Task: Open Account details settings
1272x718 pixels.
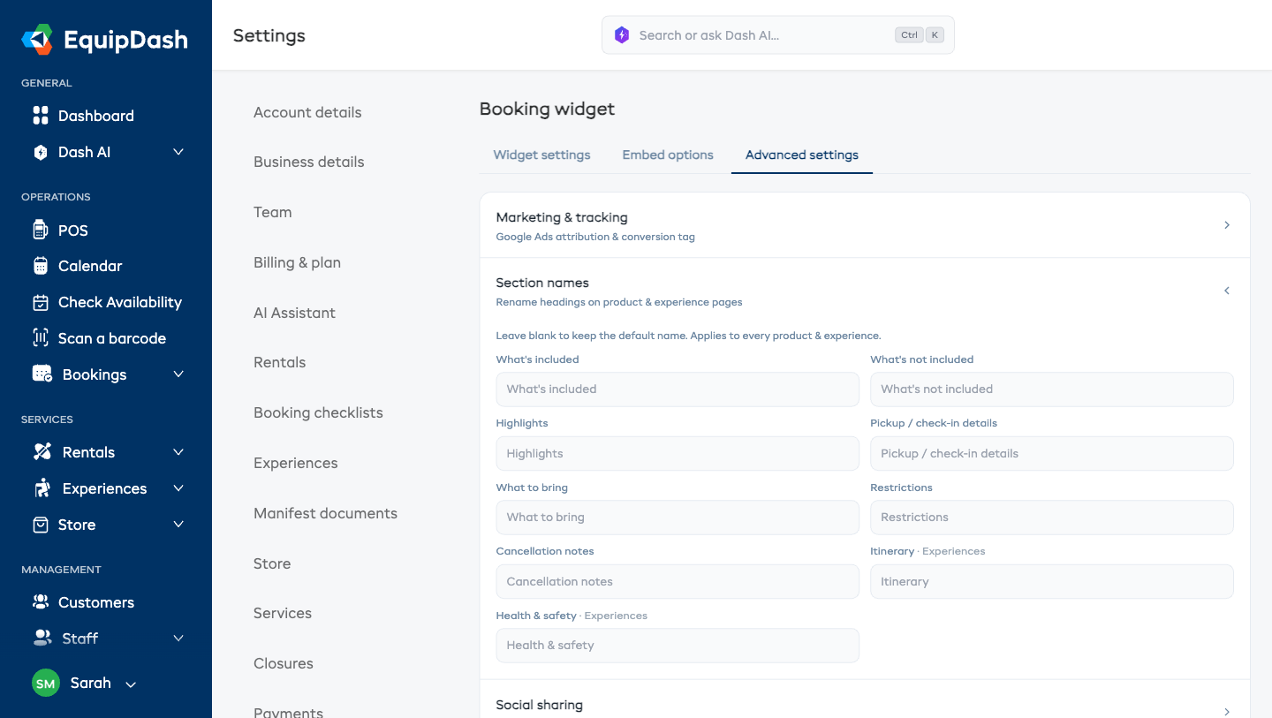Action: (307, 112)
